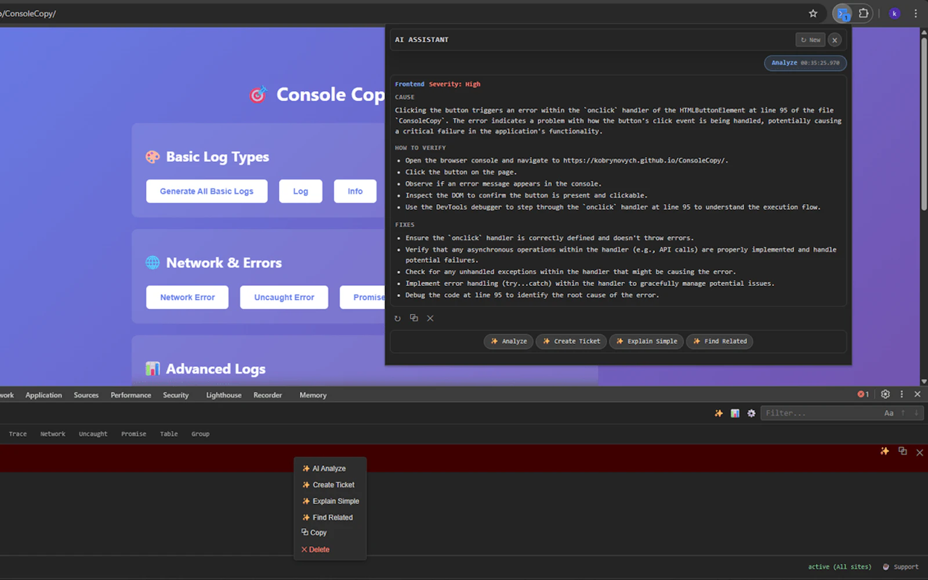
Task: Click the copy icon on the red error row
Action: [902, 451]
